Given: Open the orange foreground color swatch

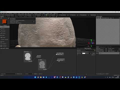Looking at the screenshot, I should (4, 21).
